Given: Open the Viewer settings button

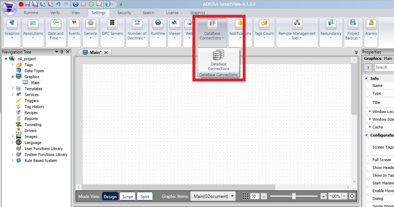Looking at the screenshot, I should (175, 32).
